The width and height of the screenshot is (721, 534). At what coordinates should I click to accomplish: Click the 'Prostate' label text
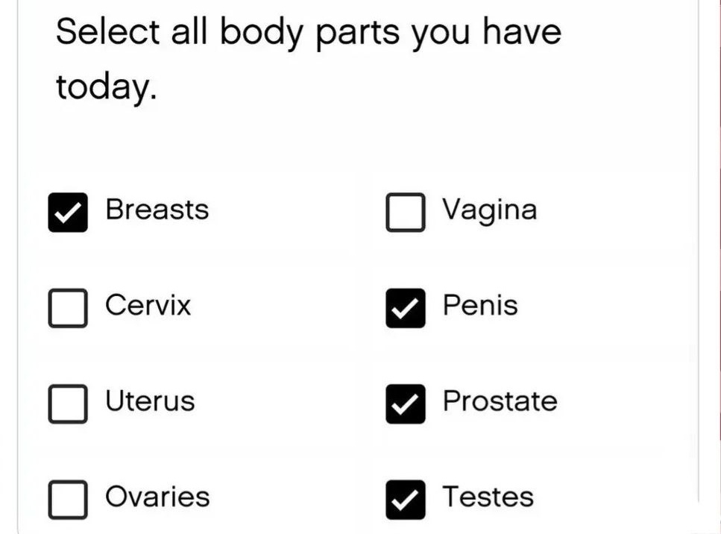[500, 401]
